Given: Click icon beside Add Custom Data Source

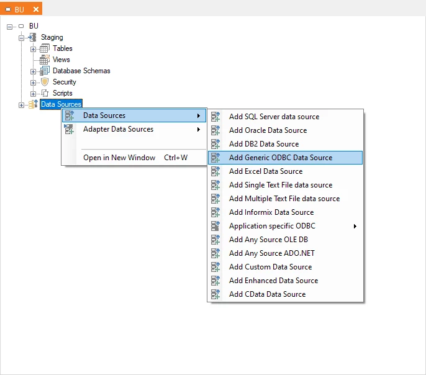Looking at the screenshot, I should (215, 267).
